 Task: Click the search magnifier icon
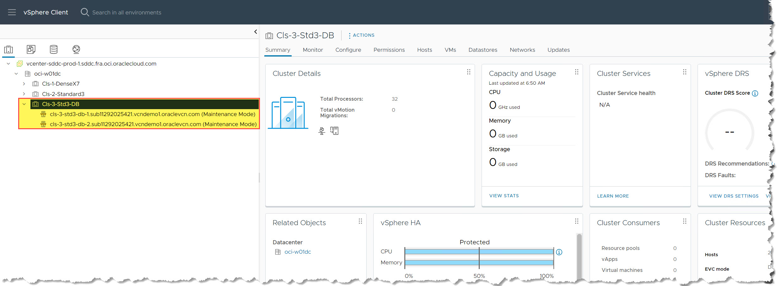click(85, 12)
